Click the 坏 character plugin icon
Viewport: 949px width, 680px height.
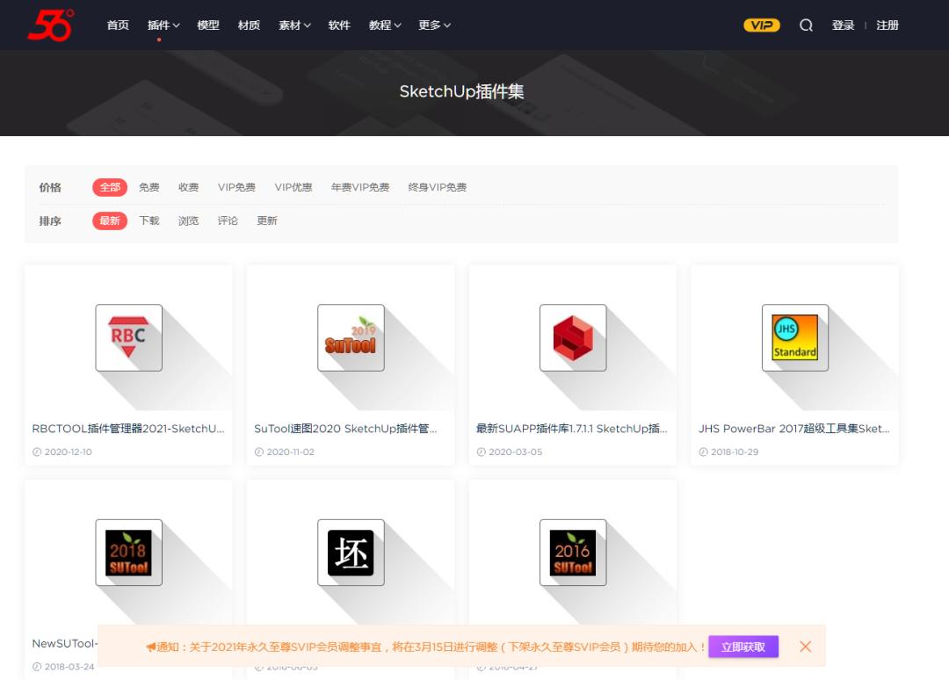(x=351, y=553)
